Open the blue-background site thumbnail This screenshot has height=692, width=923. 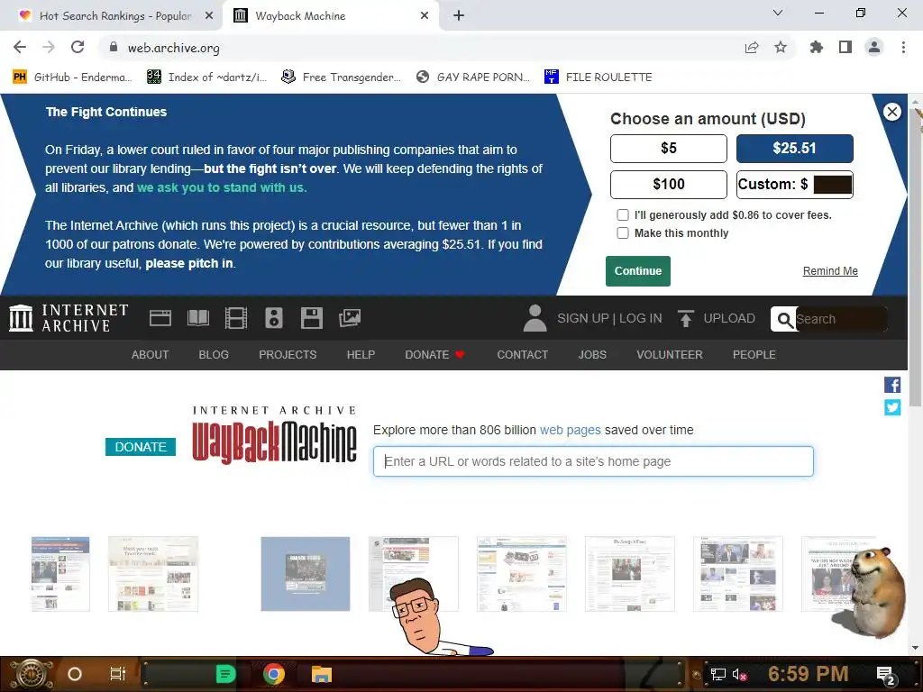(x=306, y=574)
